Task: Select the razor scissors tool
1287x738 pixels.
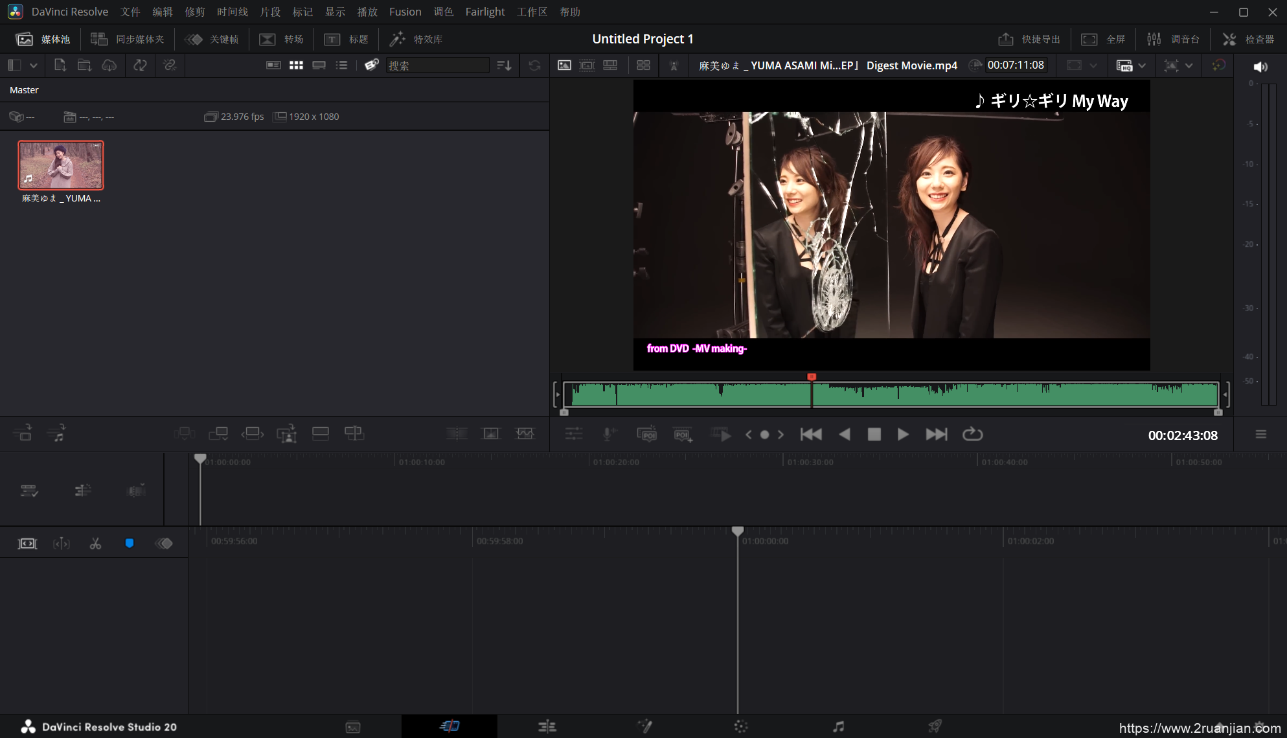Action: 95,544
